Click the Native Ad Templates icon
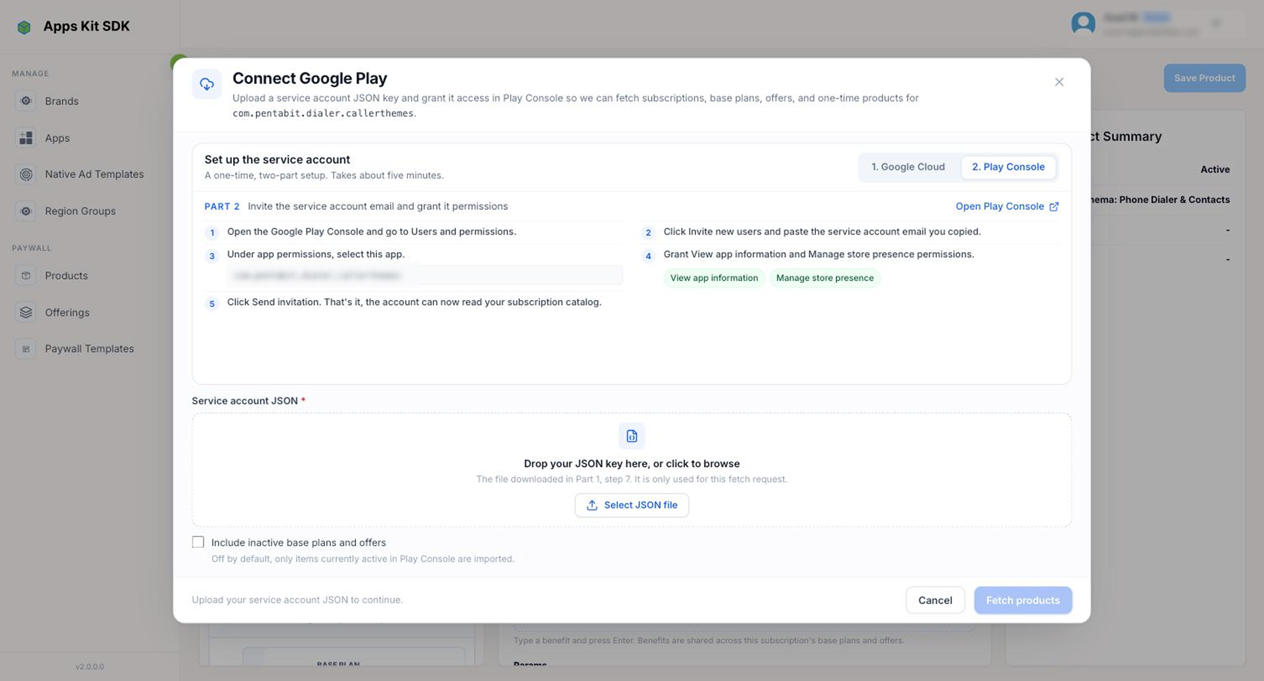 pos(26,174)
